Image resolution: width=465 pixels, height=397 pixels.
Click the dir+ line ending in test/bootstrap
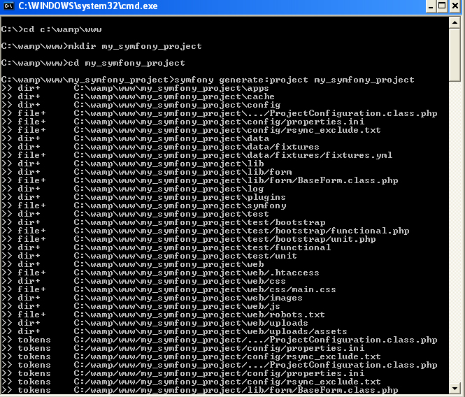pos(164,222)
